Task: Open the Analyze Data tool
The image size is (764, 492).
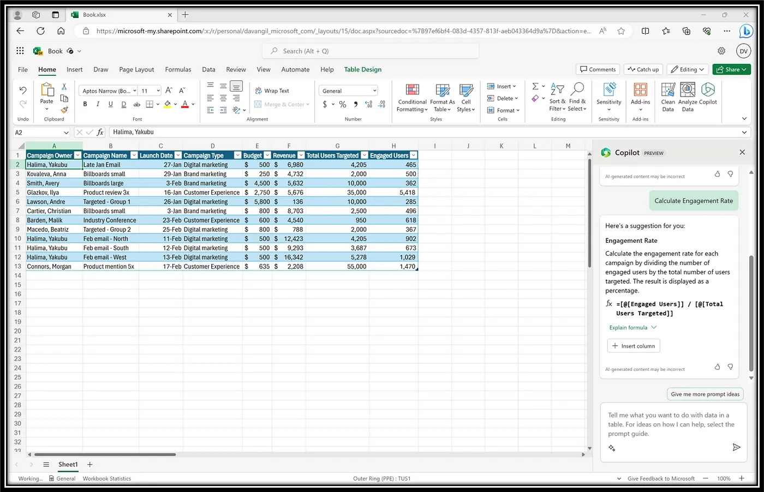Action: (688, 91)
